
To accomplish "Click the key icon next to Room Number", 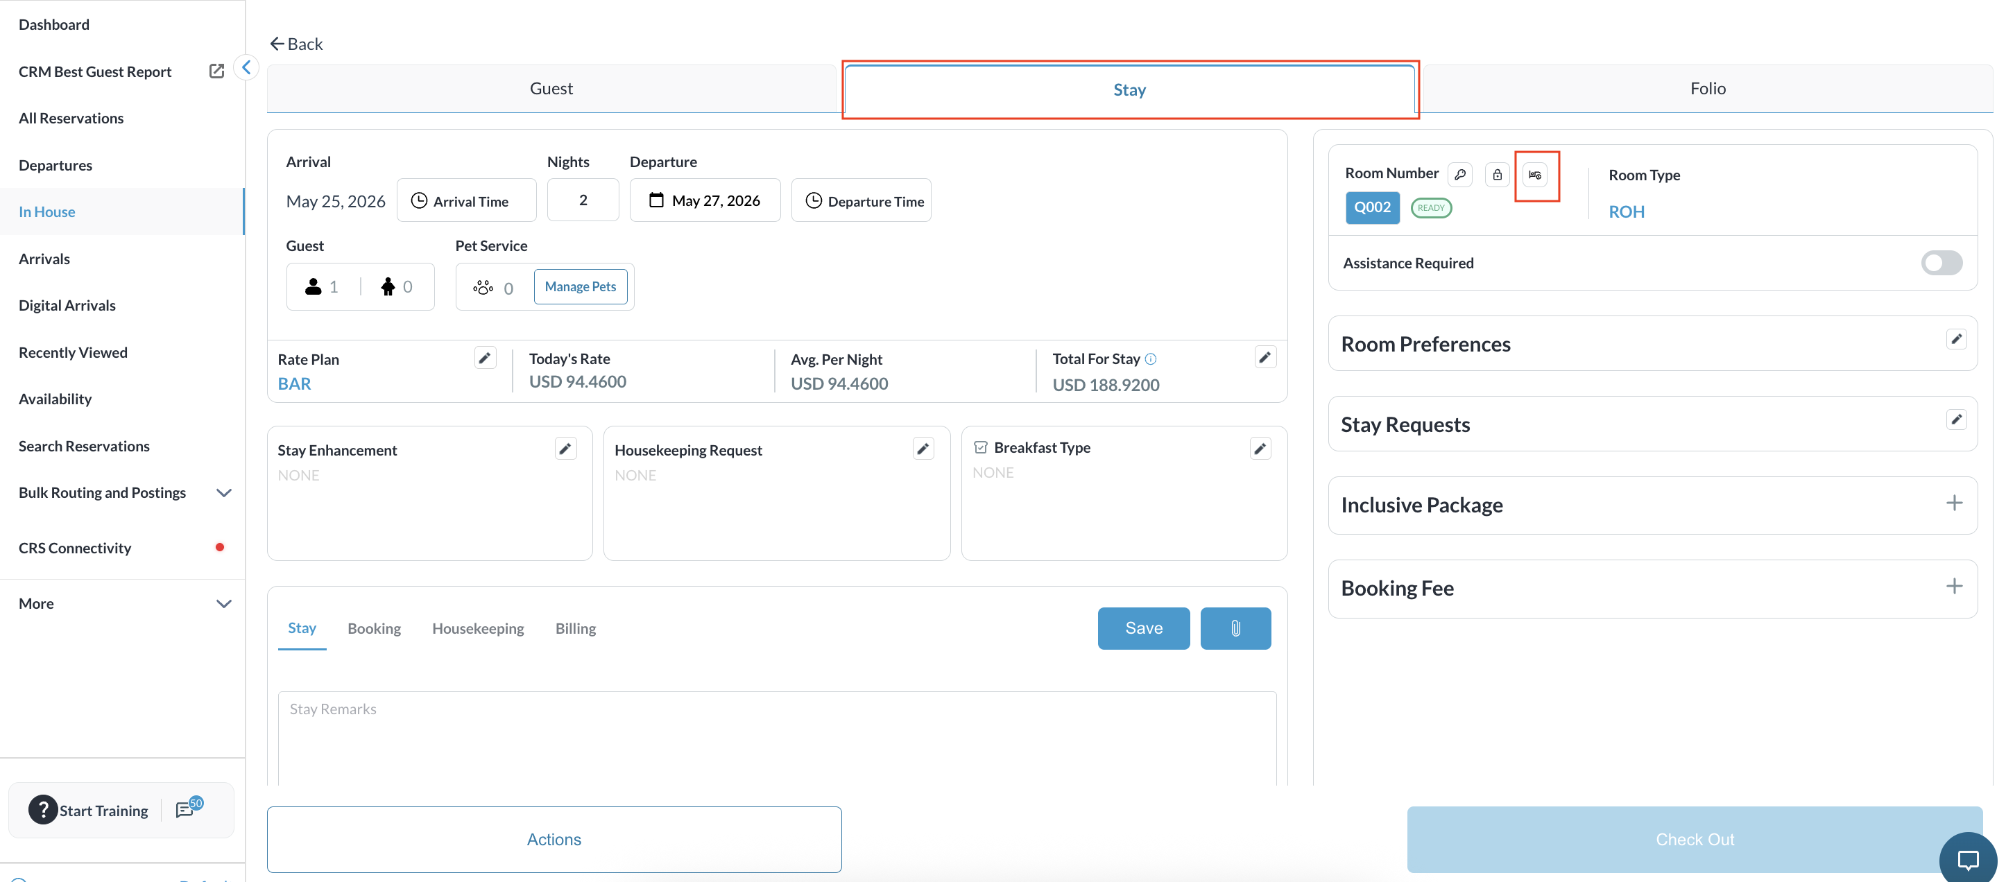I will pos(1460,174).
